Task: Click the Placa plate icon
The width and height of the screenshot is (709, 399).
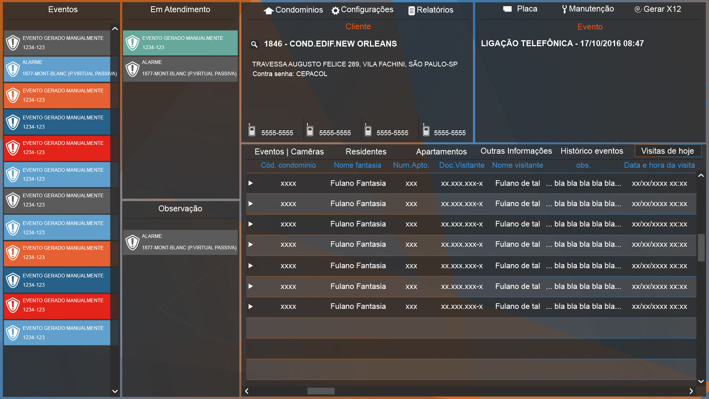Action: [507, 9]
